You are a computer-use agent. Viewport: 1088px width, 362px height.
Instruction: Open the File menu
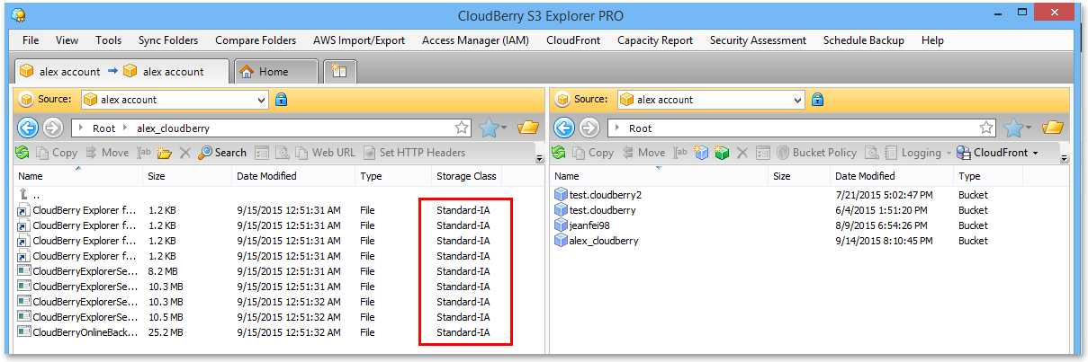31,40
